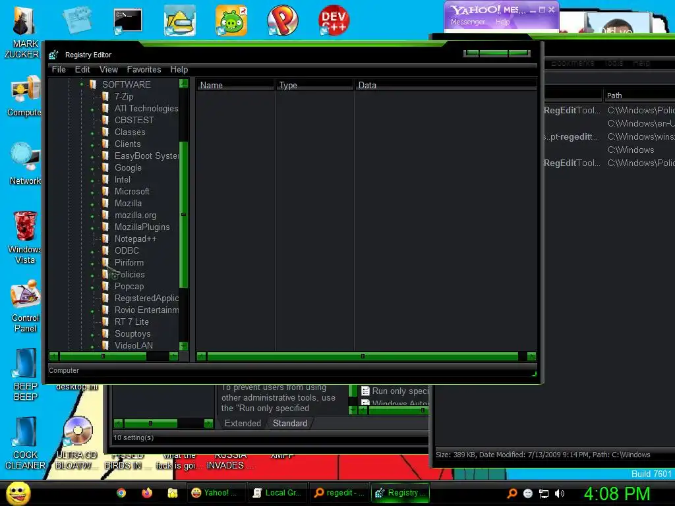Image resolution: width=675 pixels, height=506 pixels.
Task: Click the volume speaker tray icon
Action: (x=560, y=493)
